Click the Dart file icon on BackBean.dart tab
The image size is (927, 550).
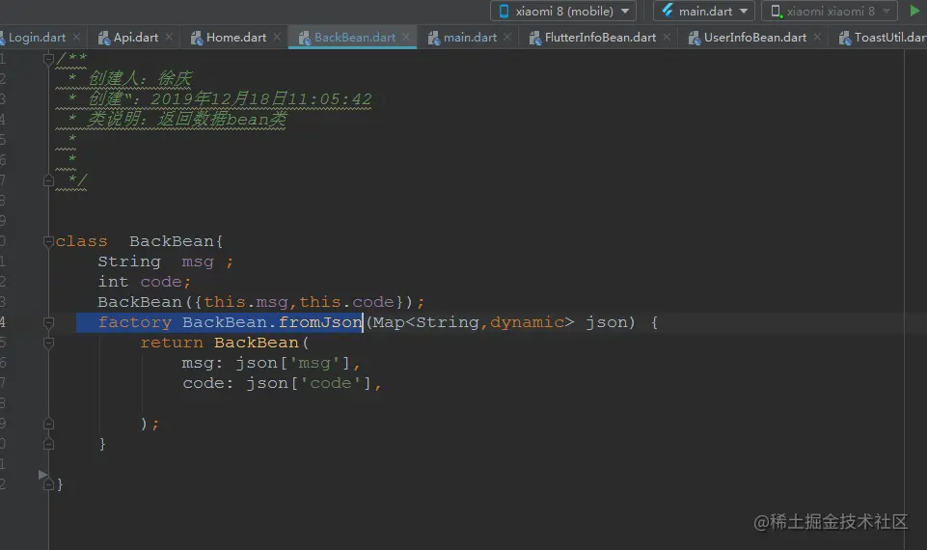click(305, 38)
